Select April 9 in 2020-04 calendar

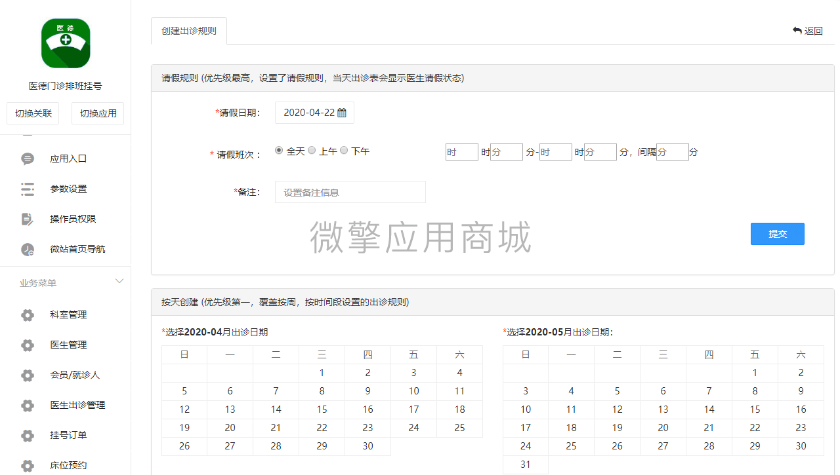tap(367, 391)
